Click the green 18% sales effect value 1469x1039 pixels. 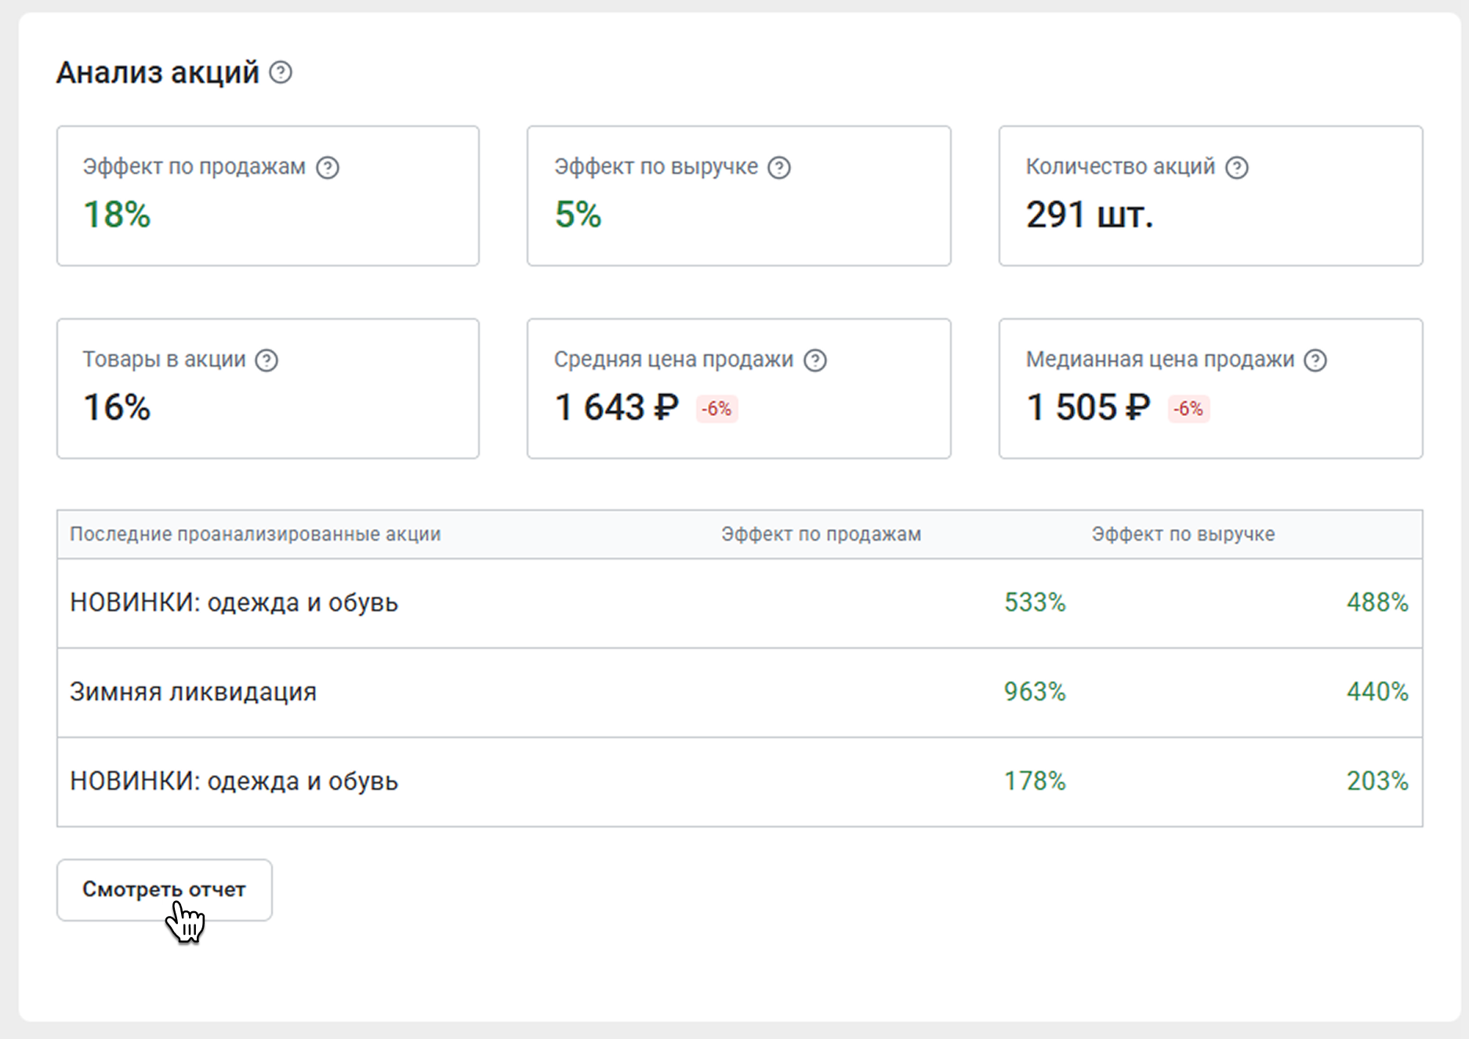[x=117, y=215]
